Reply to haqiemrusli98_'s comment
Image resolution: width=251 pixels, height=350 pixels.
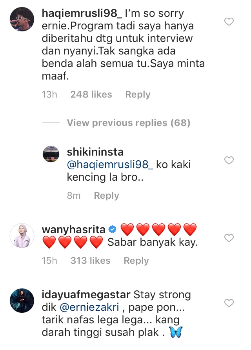click(x=138, y=94)
